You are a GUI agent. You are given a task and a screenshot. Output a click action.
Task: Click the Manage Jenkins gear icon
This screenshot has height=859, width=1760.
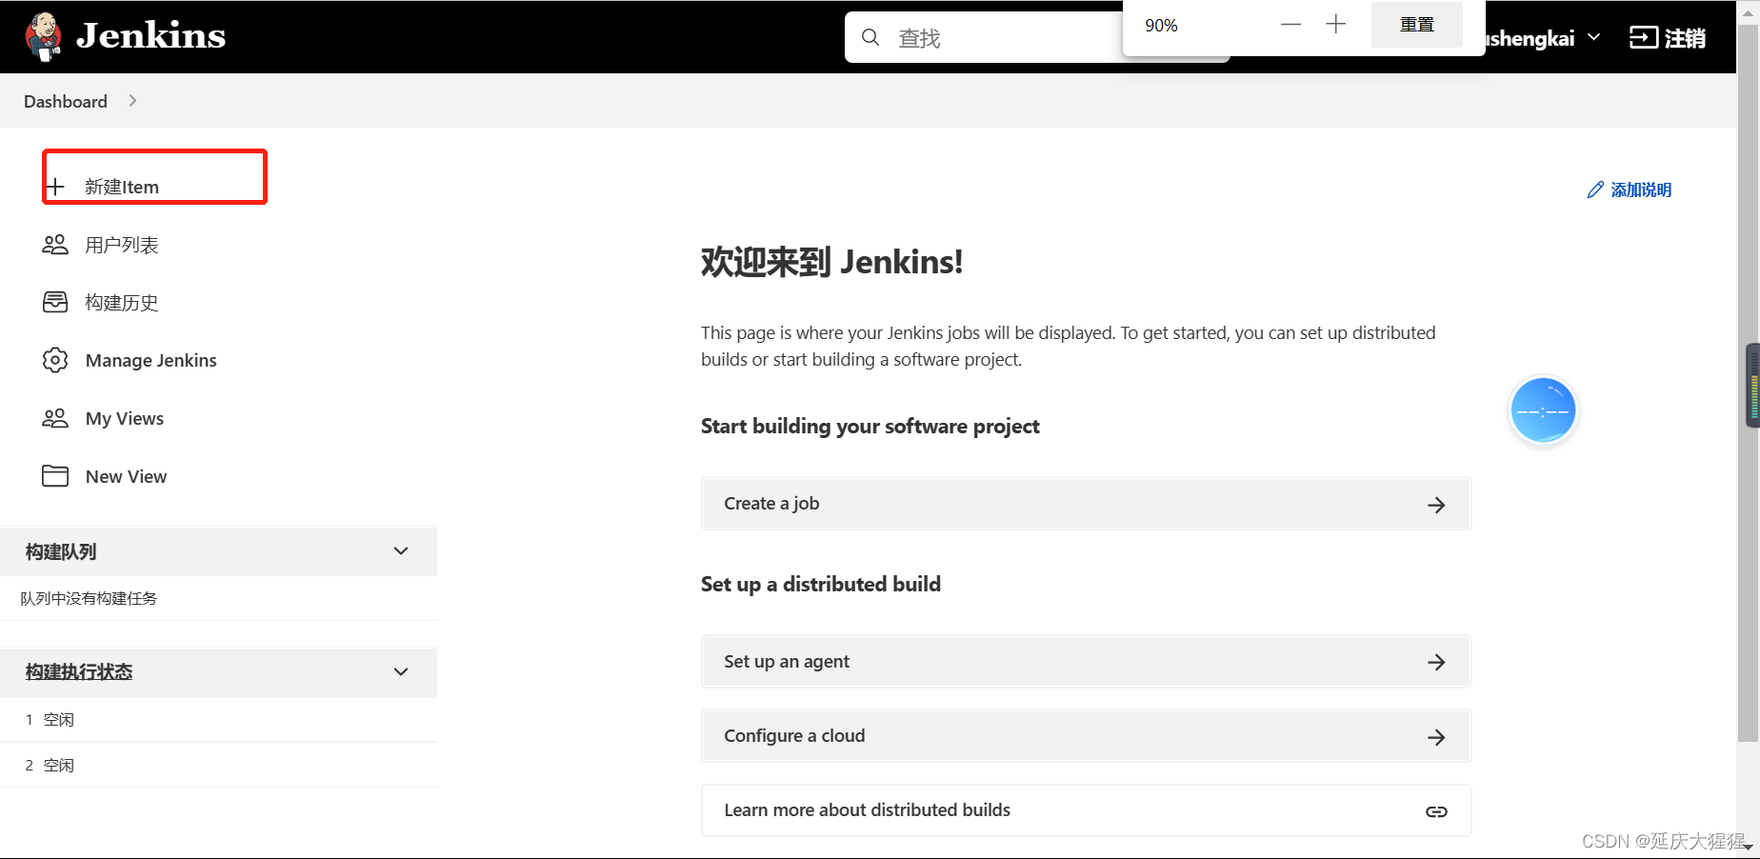[55, 360]
